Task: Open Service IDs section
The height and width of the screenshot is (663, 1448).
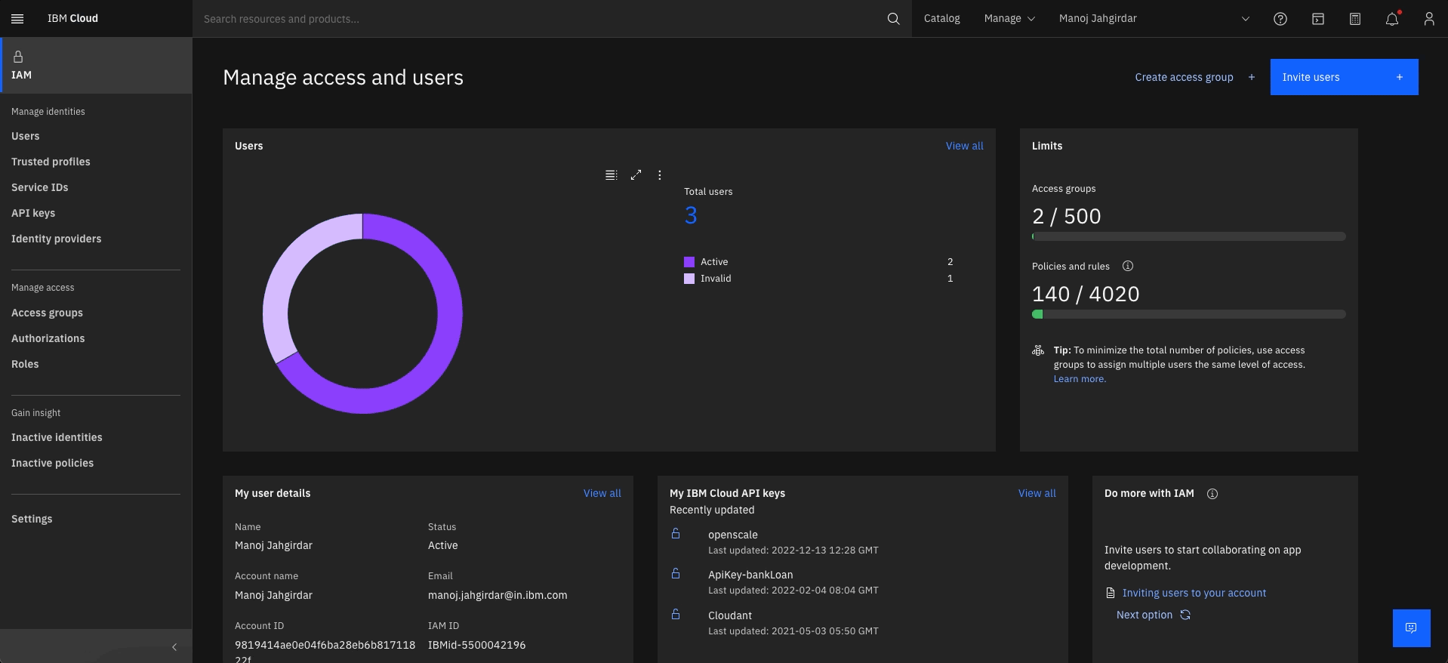Action: point(40,187)
